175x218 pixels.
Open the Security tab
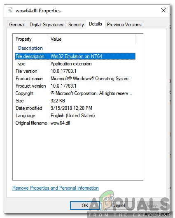[76, 25]
